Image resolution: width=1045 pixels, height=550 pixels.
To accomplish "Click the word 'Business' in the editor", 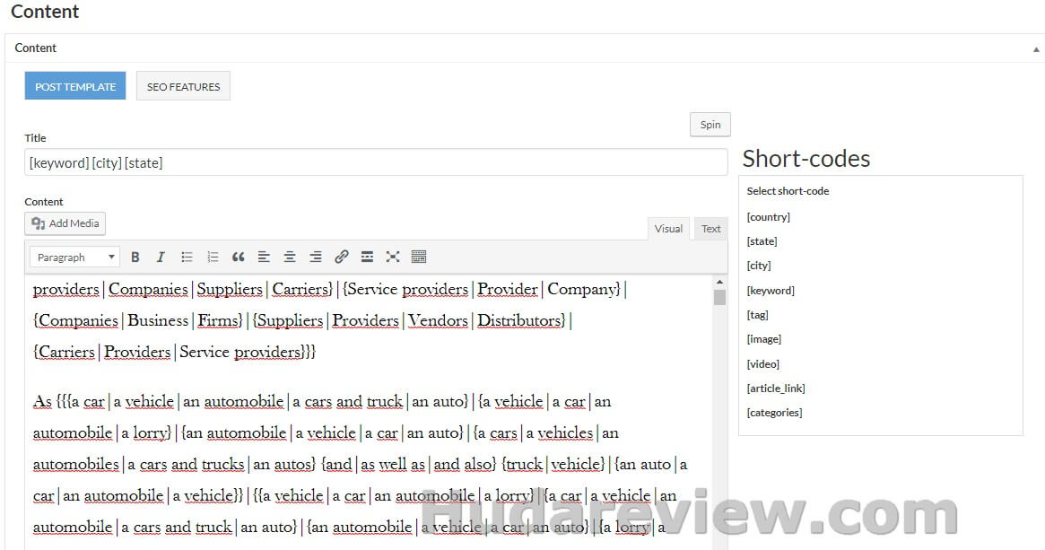I will click(158, 320).
